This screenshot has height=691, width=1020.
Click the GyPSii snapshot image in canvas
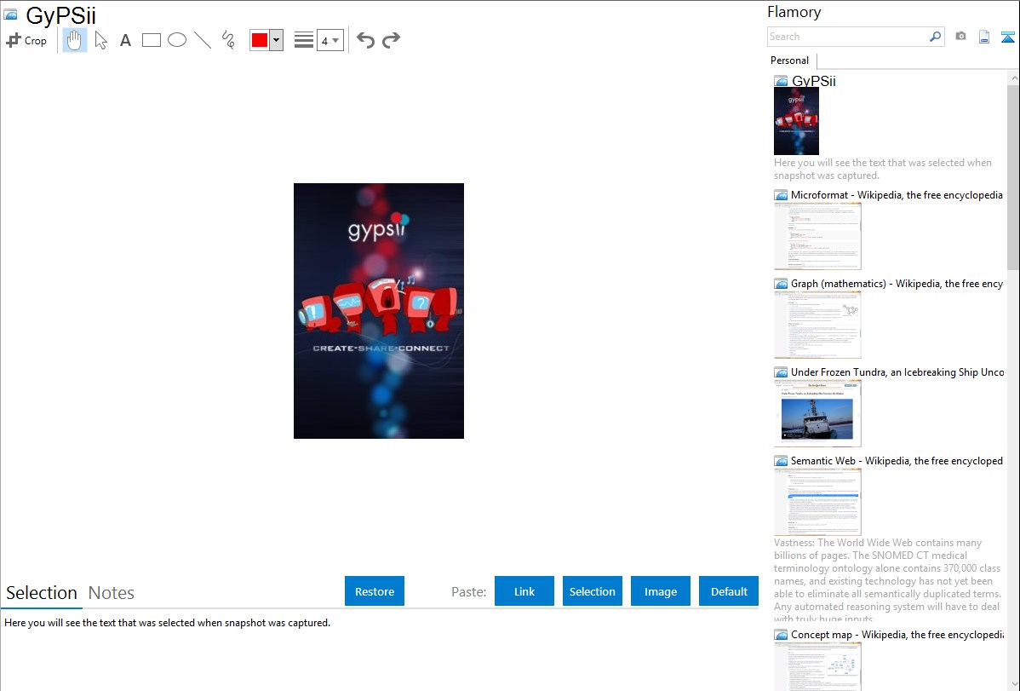point(379,311)
